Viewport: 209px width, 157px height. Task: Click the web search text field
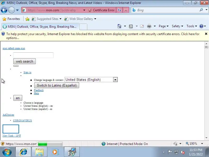[x=33, y=55]
